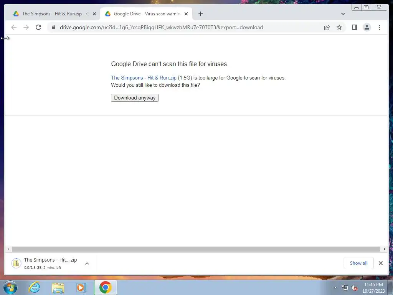The image size is (393, 295).
Task: Minimize the Chrome window
Action: [357, 8]
